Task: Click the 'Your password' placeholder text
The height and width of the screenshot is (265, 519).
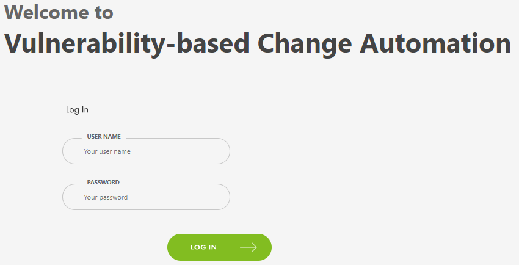Action: 106,197
